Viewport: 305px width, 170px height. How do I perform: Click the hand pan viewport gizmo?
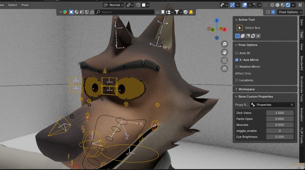(x=224, y=52)
